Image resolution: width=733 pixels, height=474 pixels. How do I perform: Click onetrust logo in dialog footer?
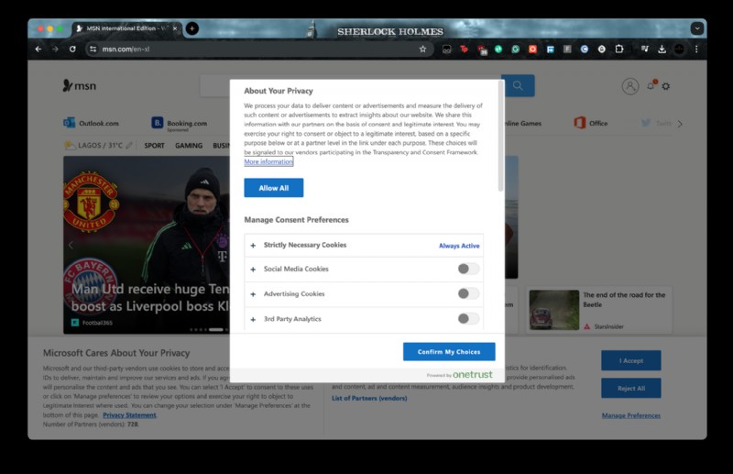click(473, 374)
